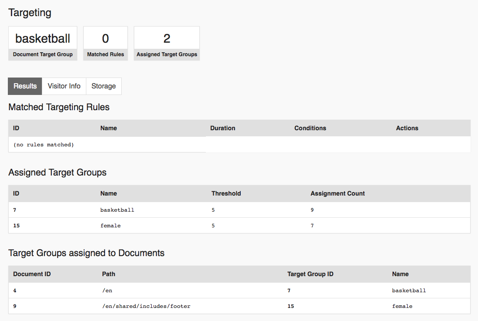Click the /en/shared/includes/footer path
This screenshot has height=321, width=478.
(x=146, y=306)
